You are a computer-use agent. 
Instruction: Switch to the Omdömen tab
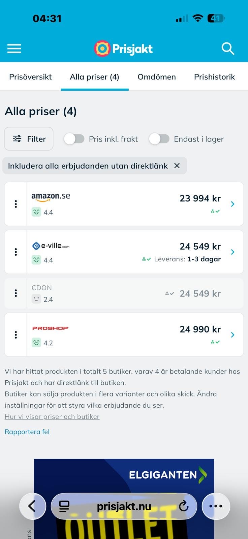coord(157,77)
